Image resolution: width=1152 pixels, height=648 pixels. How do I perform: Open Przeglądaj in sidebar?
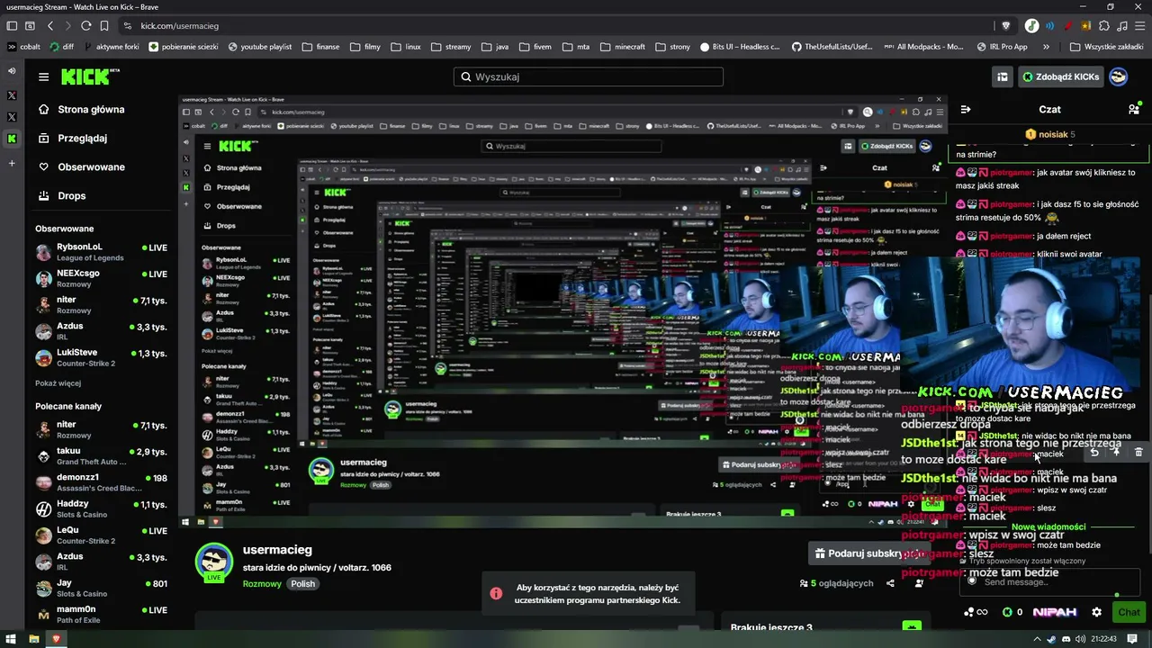(x=72, y=138)
